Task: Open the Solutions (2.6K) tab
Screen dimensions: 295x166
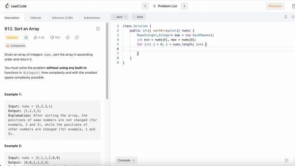Action: coord(62,18)
